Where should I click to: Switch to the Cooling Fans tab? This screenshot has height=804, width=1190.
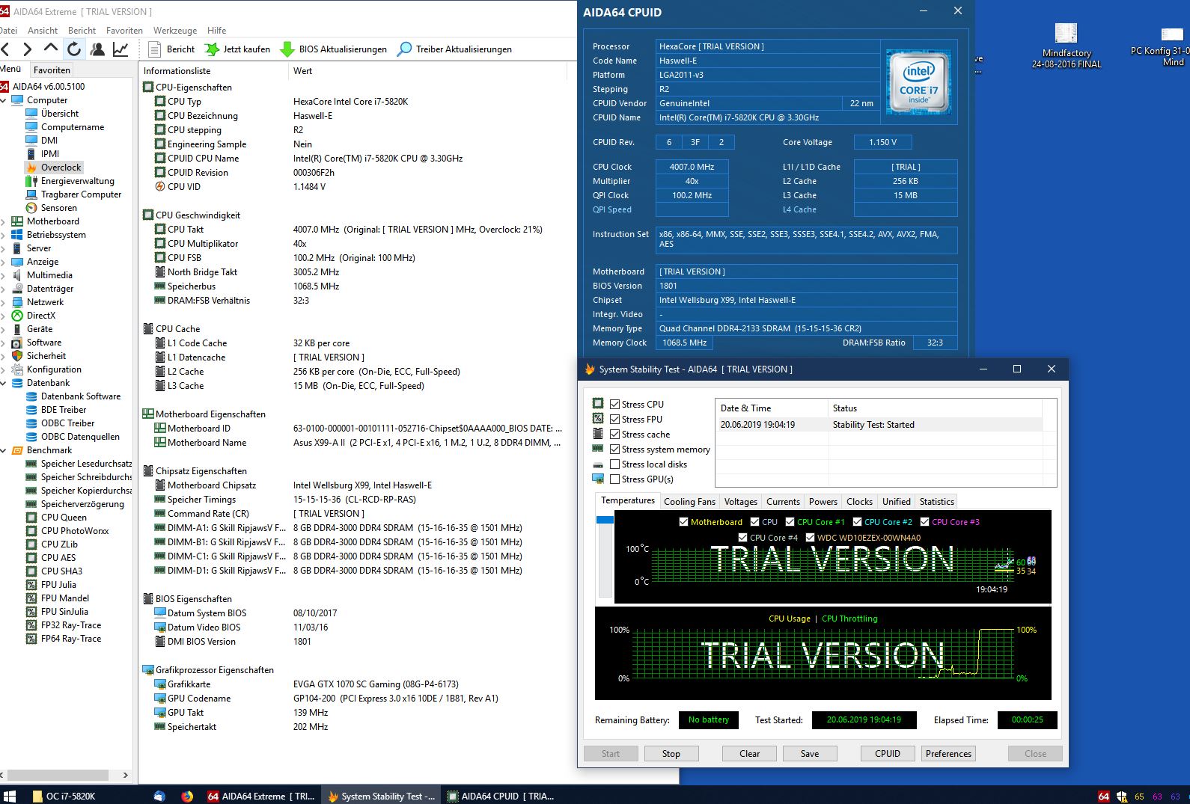pyautogui.click(x=689, y=501)
